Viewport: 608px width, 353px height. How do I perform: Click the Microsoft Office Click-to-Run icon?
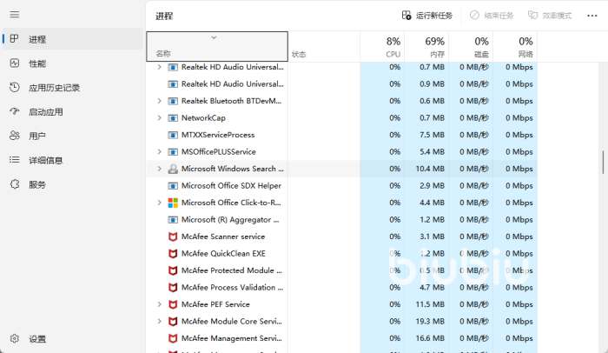tap(173, 203)
